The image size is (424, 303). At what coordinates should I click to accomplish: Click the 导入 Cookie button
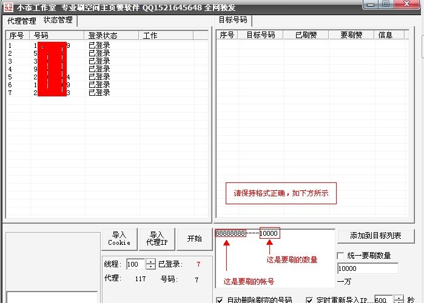(x=119, y=239)
